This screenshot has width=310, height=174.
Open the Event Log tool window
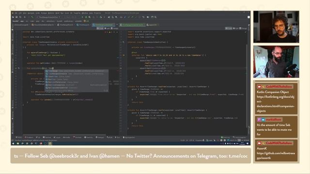pos(226,137)
